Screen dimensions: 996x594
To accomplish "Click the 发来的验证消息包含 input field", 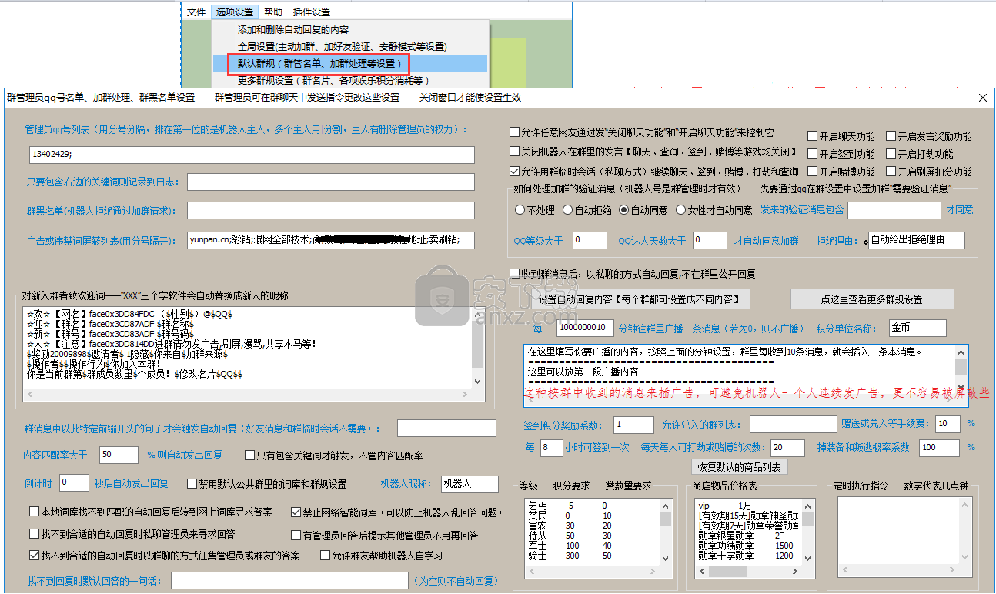I will pyautogui.click(x=894, y=210).
